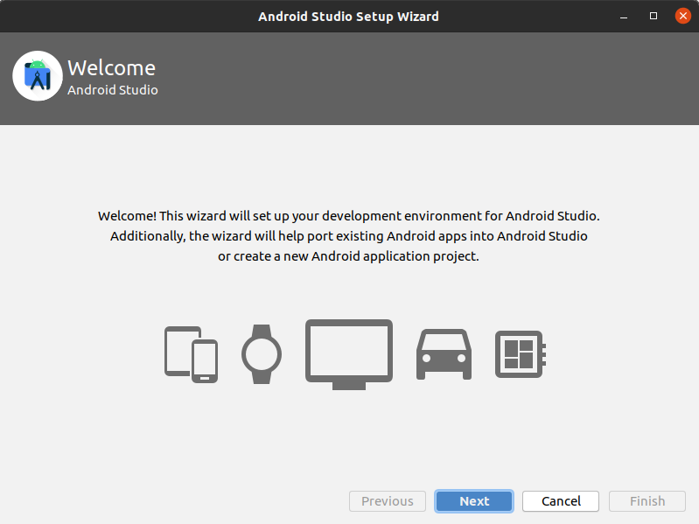Screen dimensions: 699x524
Task: Click the line 'or create a new Android application project.'
Action: [348, 256]
